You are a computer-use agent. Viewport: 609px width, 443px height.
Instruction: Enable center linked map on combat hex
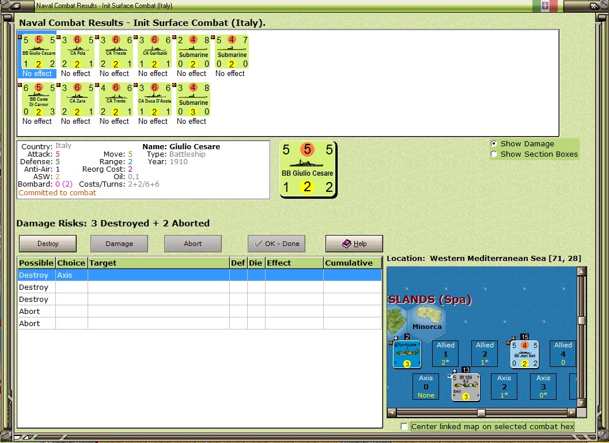tap(404, 427)
